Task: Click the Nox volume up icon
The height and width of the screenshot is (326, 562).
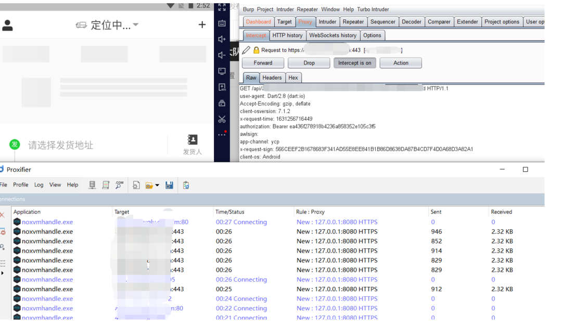Action: click(x=222, y=39)
